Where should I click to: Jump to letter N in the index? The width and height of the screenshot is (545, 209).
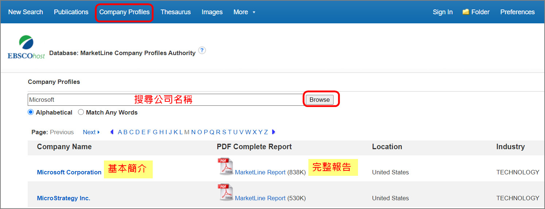tap(193, 132)
